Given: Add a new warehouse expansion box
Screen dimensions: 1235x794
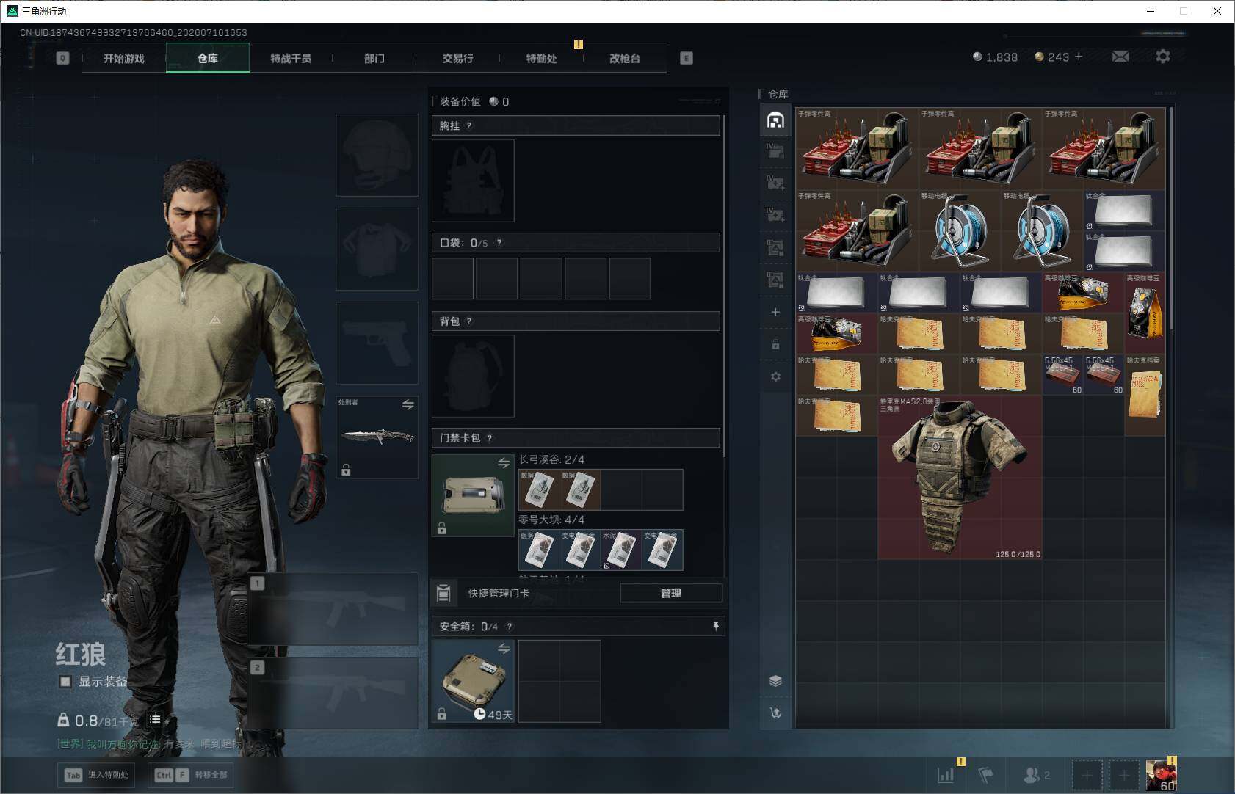Looking at the screenshot, I should pyautogui.click(x=775, y=312).
